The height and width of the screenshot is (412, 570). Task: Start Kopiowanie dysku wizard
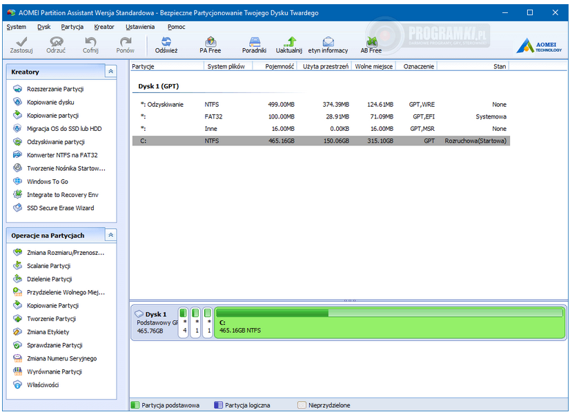pos(50,103)
